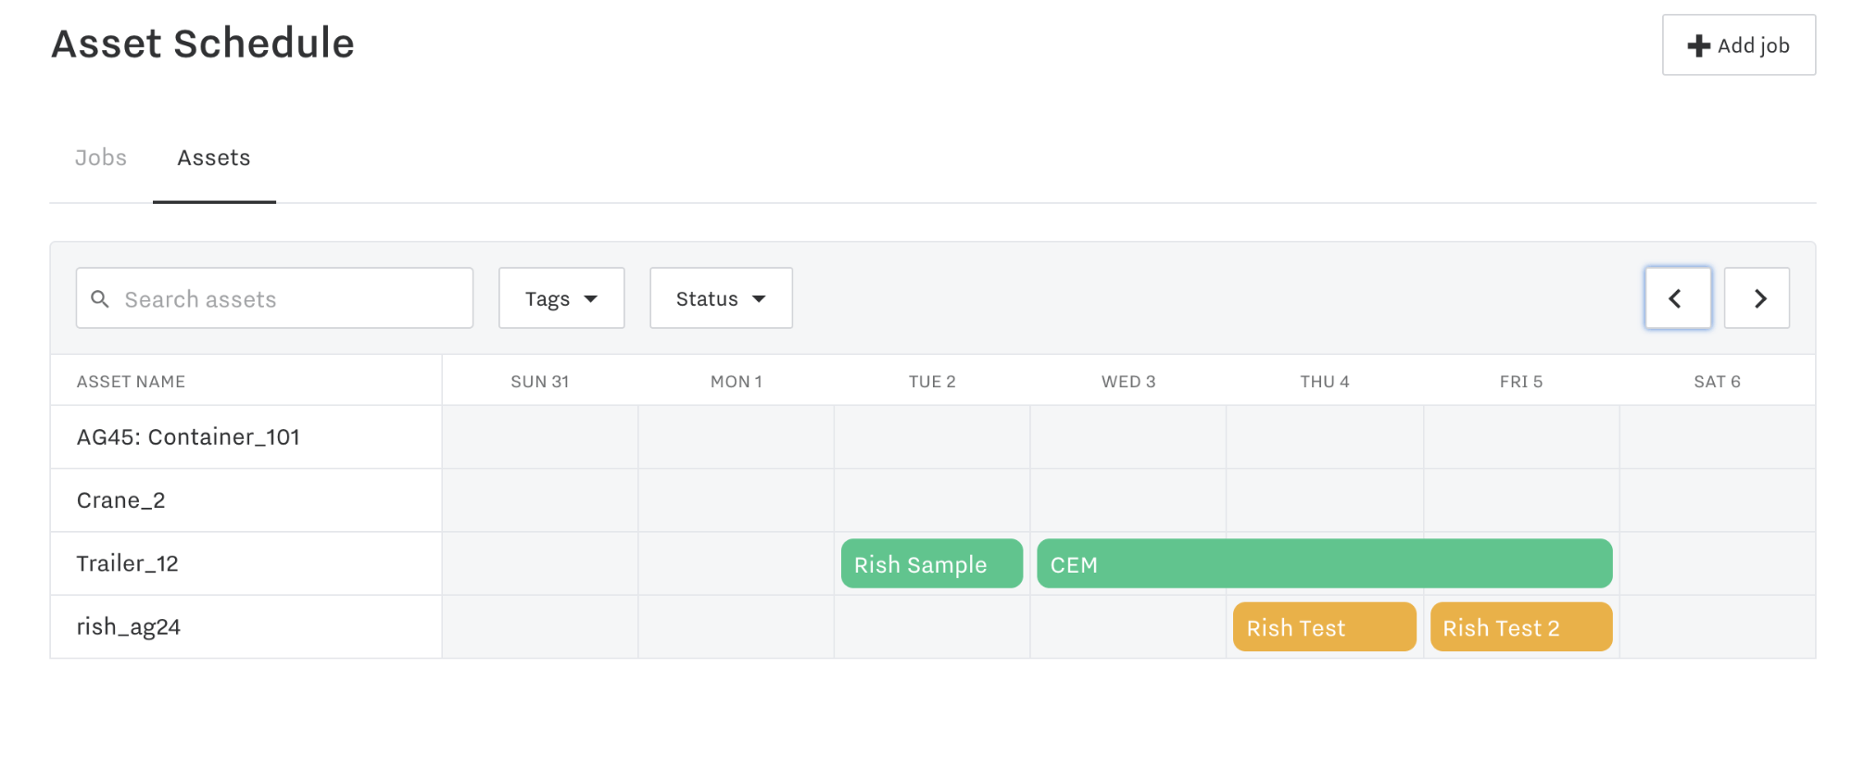
Task: Open the Rish Test job block
Action: pyautogui.click(x=1323, y=626)
